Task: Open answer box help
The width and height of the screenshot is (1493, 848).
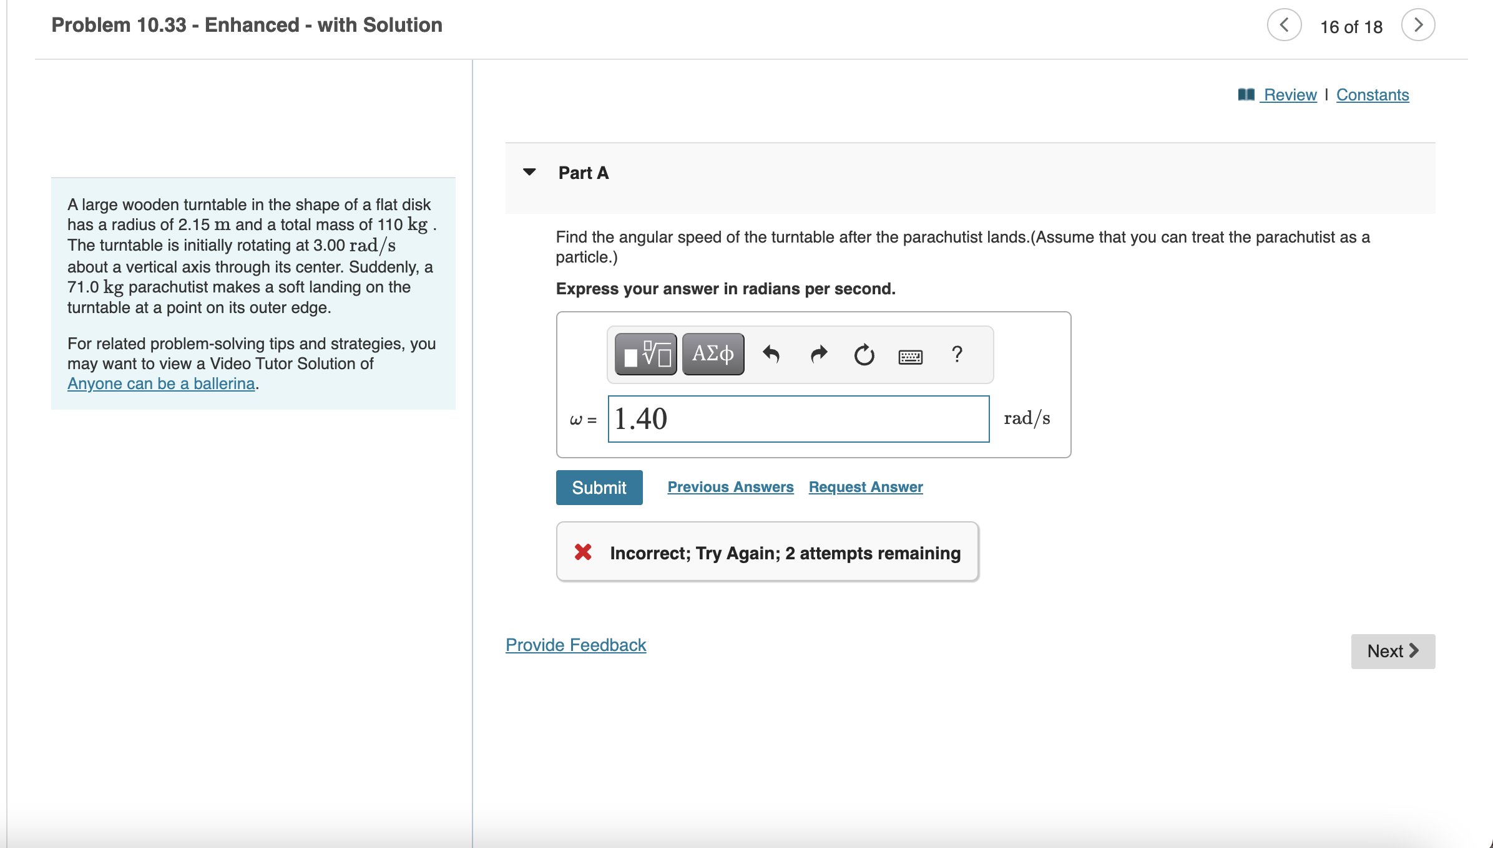Action: pyautogui.click(x=957, y=354)
